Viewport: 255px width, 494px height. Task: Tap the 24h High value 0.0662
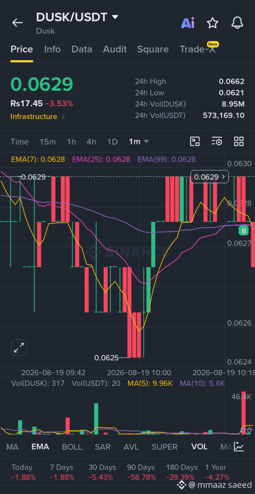point(232,82)
